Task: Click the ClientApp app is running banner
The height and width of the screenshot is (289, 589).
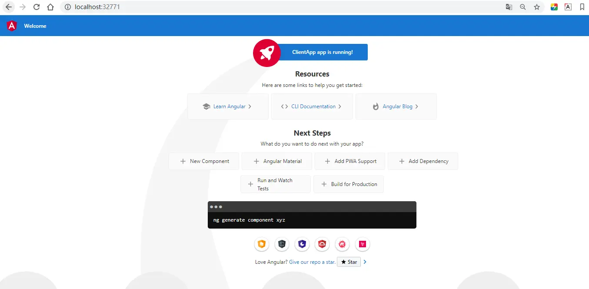Action: (x=323, y=52)
